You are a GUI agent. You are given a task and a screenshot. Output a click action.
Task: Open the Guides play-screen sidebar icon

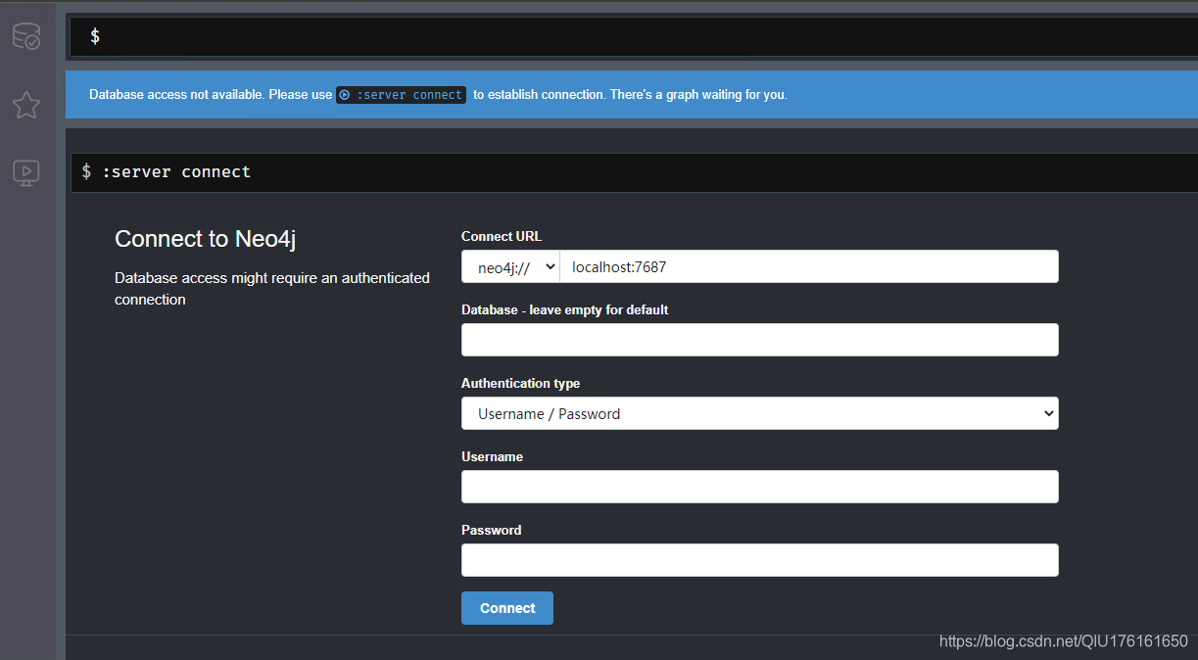pos(26,173)
